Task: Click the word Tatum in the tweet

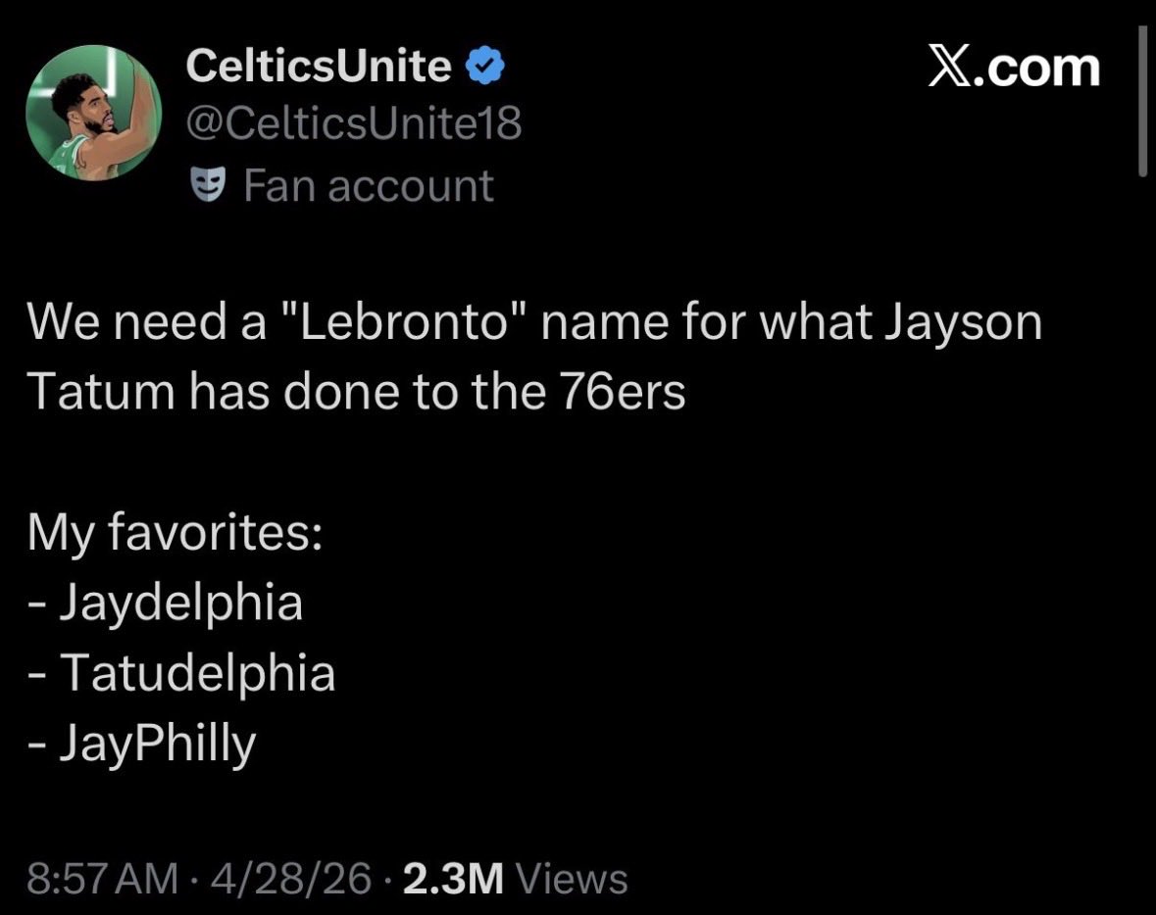Action: tap(101, 392)
